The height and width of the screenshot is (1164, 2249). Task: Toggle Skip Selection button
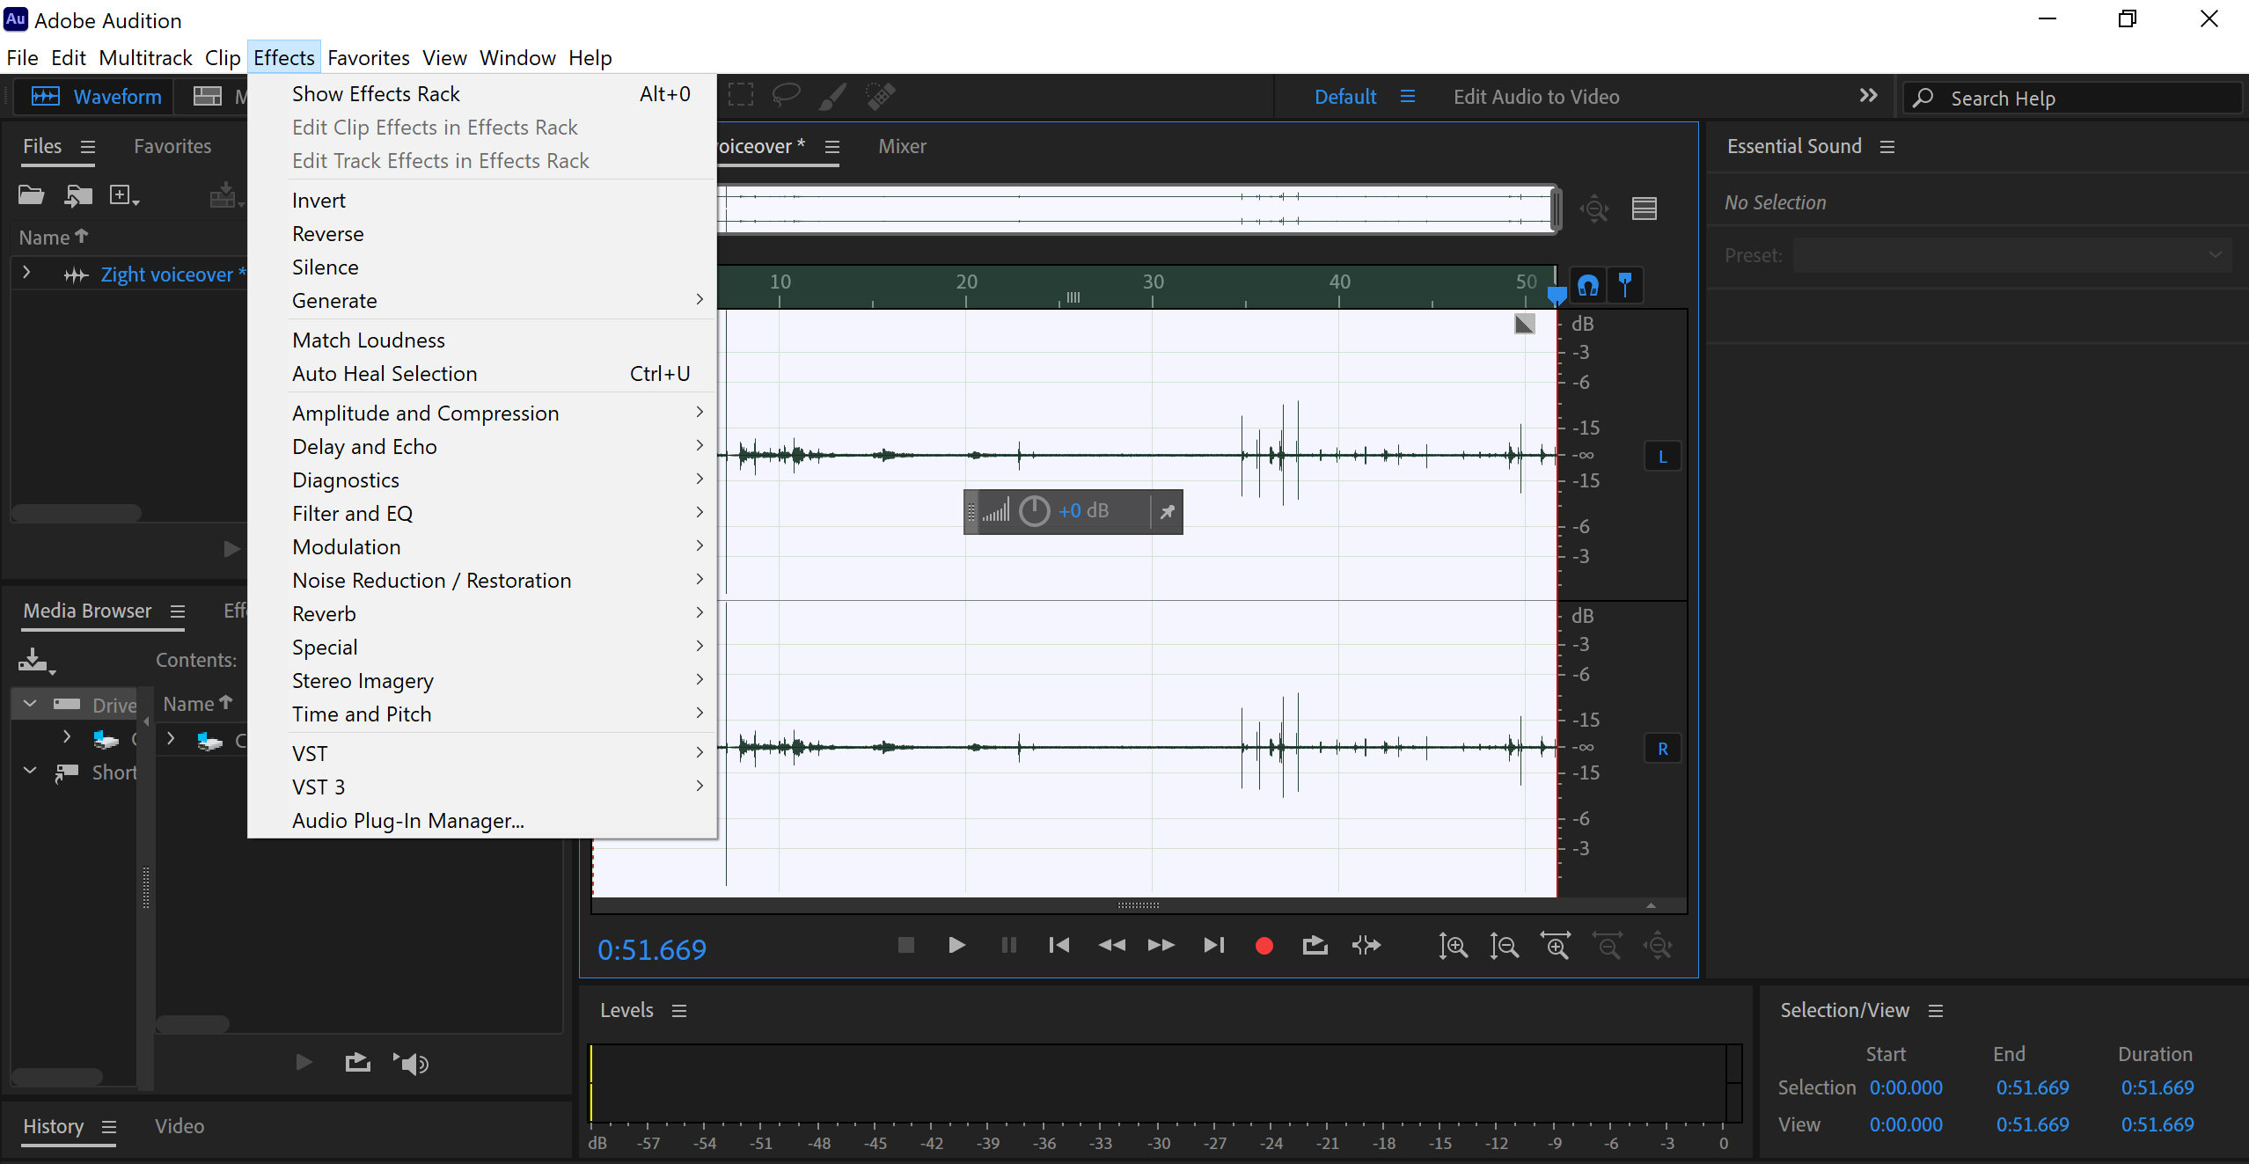1366,945
